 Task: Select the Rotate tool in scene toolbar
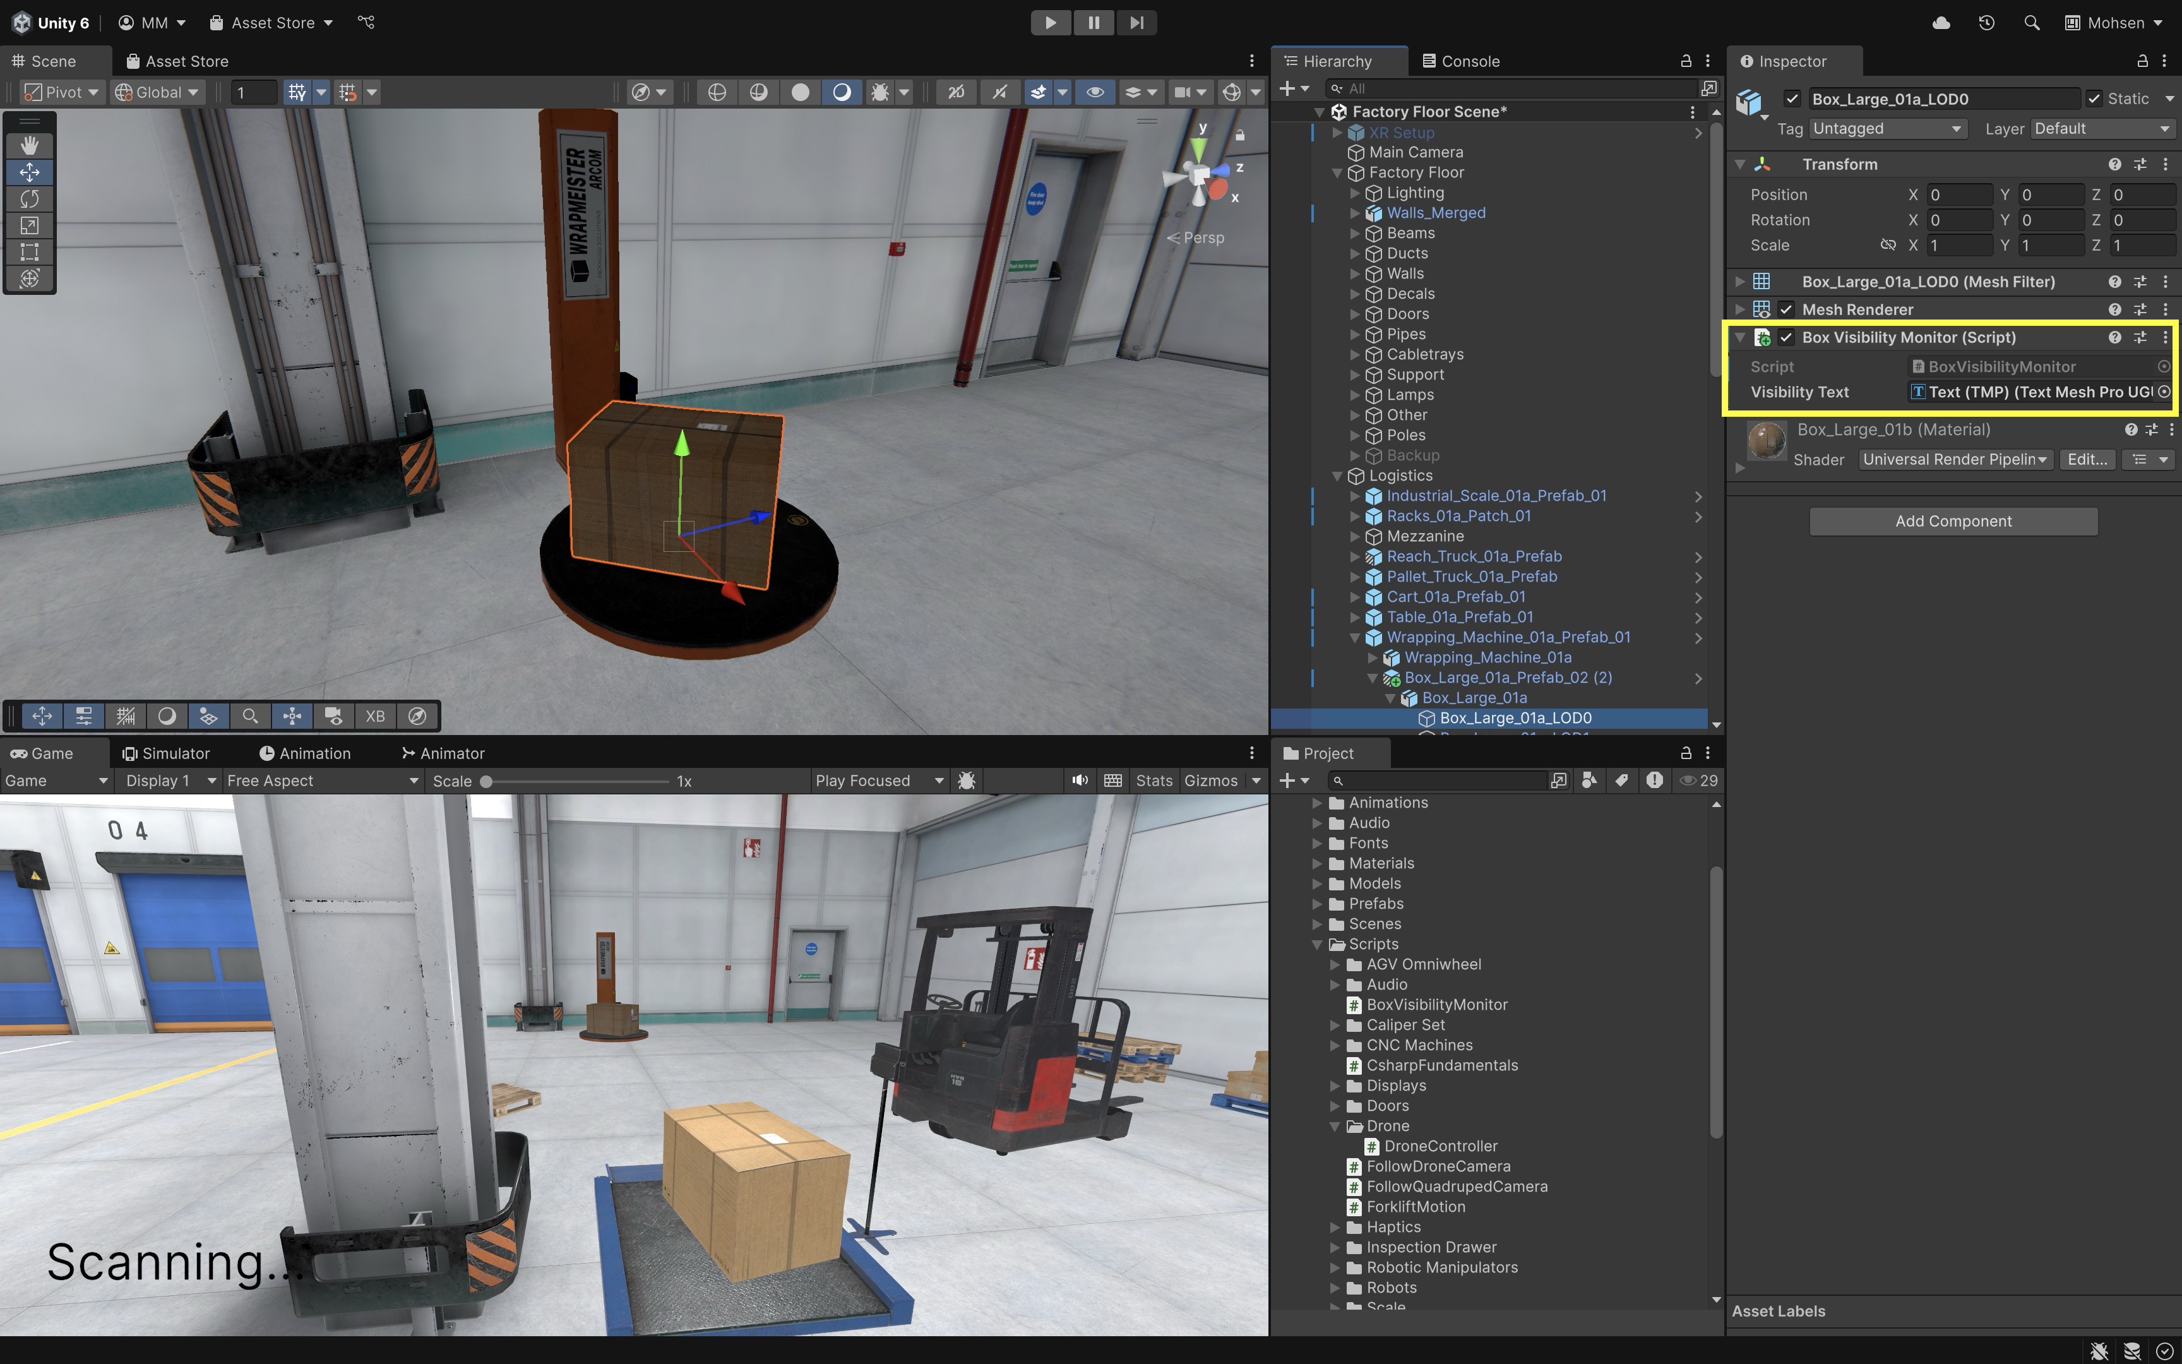coord(29,198)
